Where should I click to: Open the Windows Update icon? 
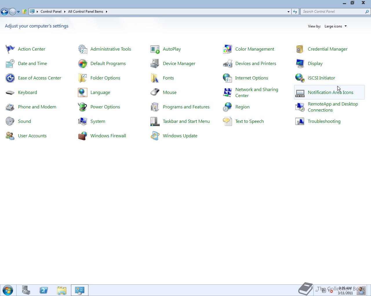tap(155, 136)
